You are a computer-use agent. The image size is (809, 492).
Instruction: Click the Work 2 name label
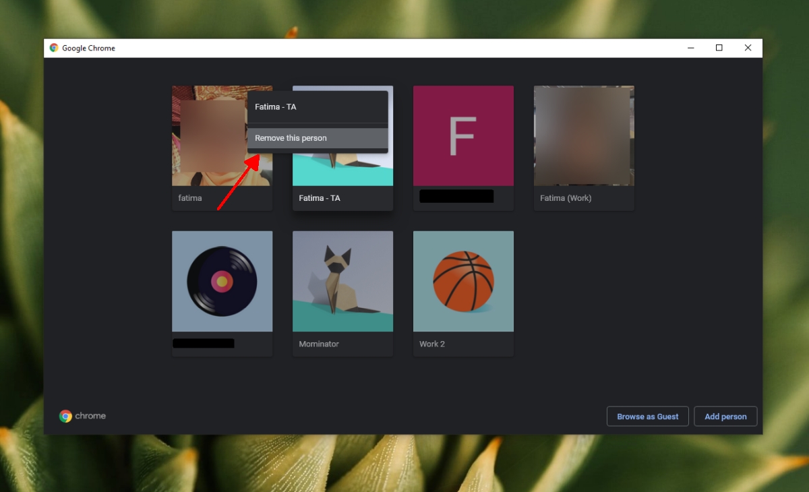pyautogui.click(x=432, y=344)
